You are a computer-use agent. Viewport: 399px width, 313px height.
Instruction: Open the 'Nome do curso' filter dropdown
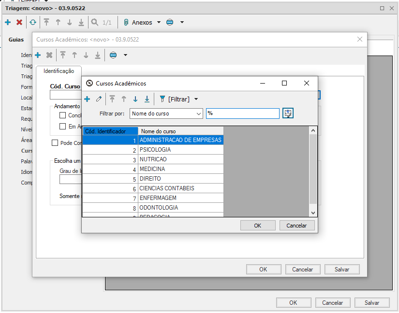tap(199, 114)
